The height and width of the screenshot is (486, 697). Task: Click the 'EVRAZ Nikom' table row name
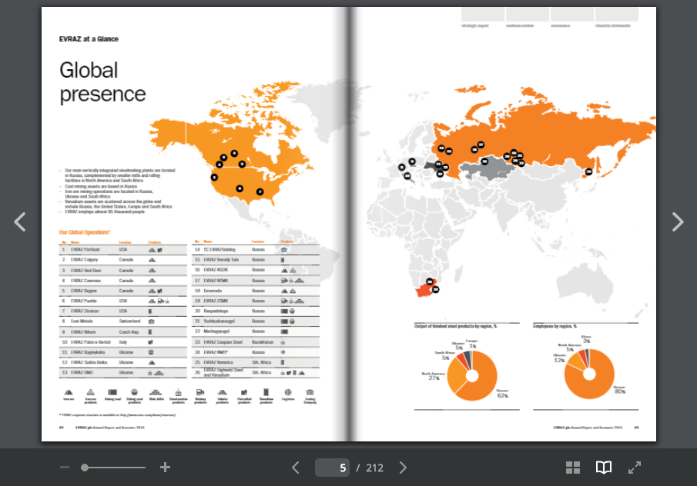tap(83, 332)
